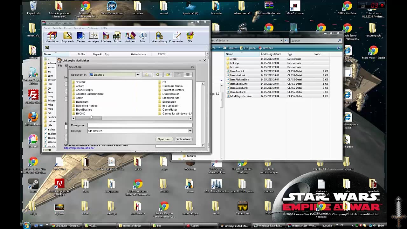Switch to Windows Task Manager on the taskbar

[x=268, y=226]
